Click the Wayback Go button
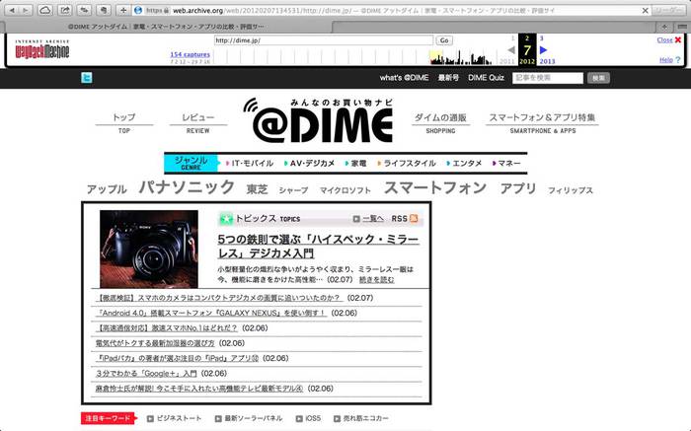691x431 pixels. 444,40
